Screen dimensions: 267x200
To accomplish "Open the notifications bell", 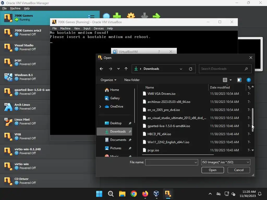I will 260,194.
